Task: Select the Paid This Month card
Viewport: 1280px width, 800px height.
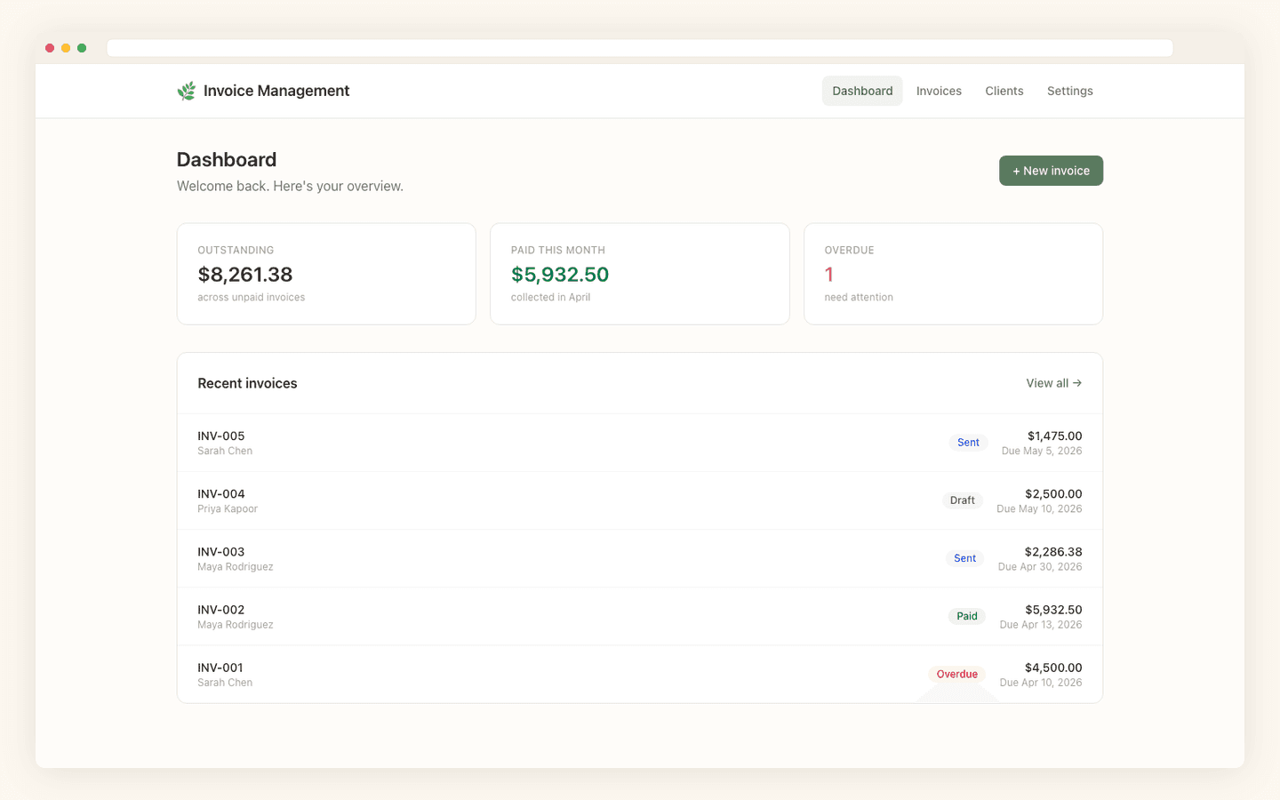Action: pyautogui.click(x=640, y=274)
